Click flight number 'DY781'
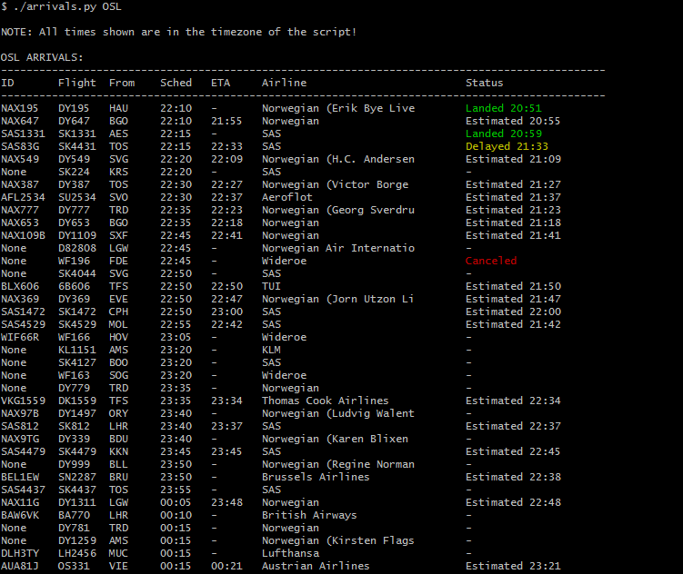The height and width of the screenshot is (574, 683). [x=74, y=528]
